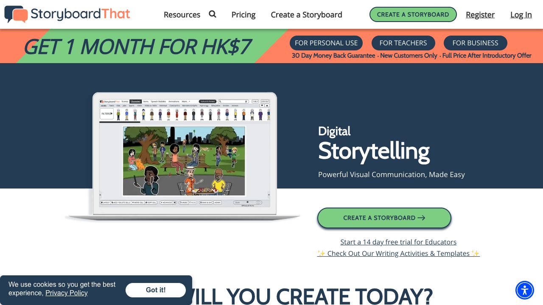The height and width of the screenshot is (305, 543).
Task: Dismiss the cookie notice with Got it!
Action: pyautogui.click(x=156, y=290)
